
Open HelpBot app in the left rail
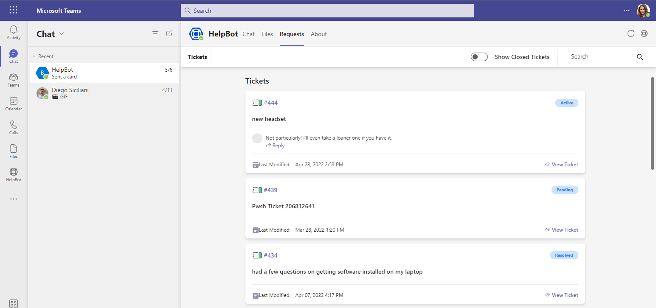(14, 174)
